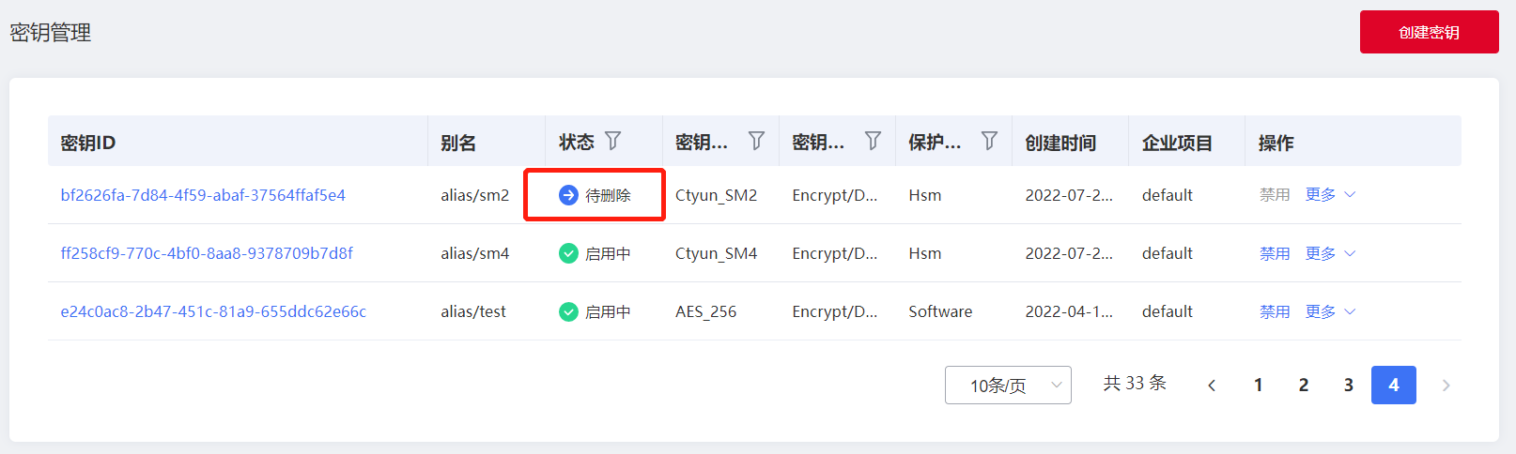Open the 10条/页 page size dropdown

(x=1008, y=386)
